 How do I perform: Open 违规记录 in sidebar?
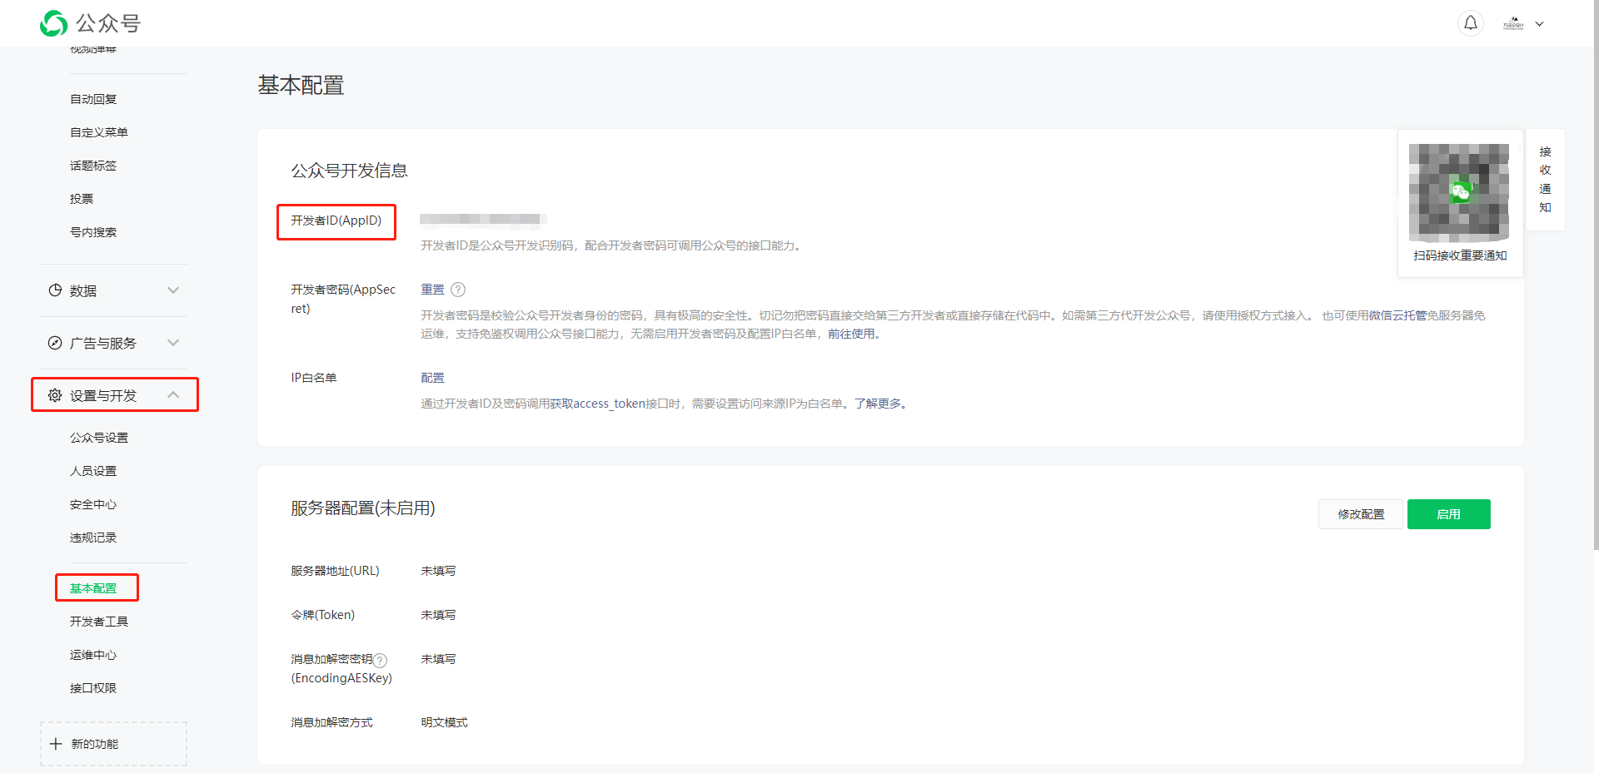click(93, 538)
